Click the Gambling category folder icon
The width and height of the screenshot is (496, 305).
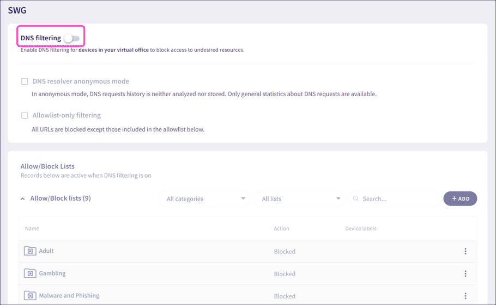tap(30, 273)
